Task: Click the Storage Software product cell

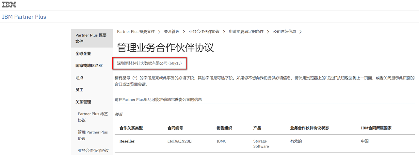Action: [x=261, y=144]
